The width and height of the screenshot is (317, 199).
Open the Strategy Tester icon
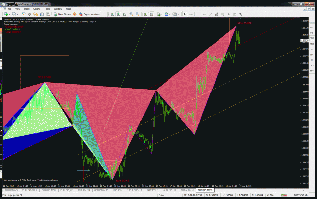click(48, 14)
